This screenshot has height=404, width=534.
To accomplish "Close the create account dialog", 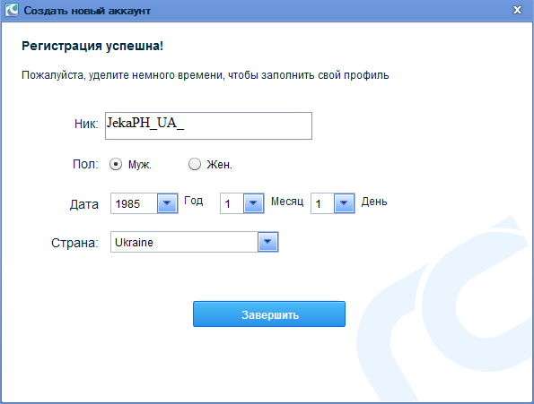I will coord(517,10).
